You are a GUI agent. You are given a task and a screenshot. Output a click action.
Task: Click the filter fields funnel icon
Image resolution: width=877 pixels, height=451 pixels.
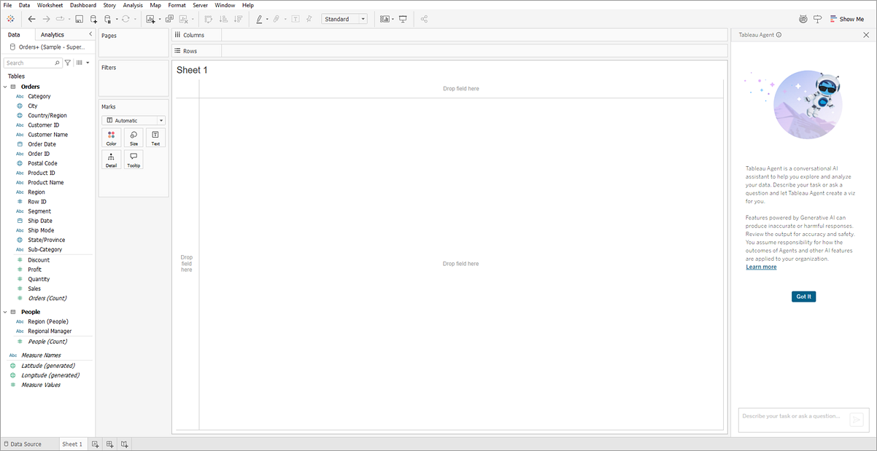68,63
